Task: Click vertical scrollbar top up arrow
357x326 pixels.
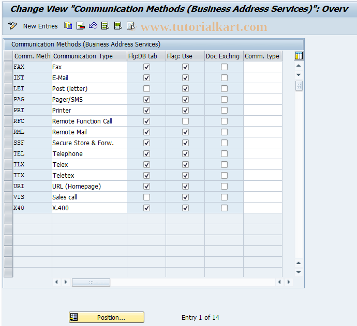Action: pyautogui.click(x=299, y=66)
